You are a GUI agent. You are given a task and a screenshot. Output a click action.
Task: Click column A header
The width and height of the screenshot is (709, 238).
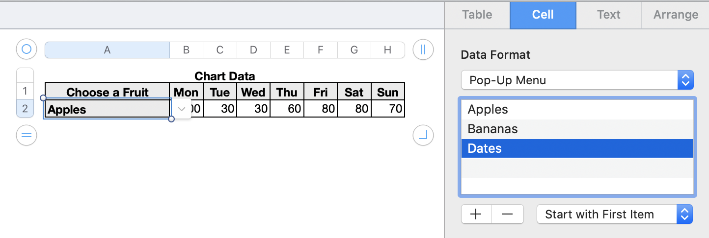(107, 49)
